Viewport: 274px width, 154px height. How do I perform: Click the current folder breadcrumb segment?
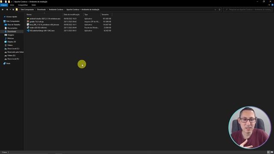83,9
